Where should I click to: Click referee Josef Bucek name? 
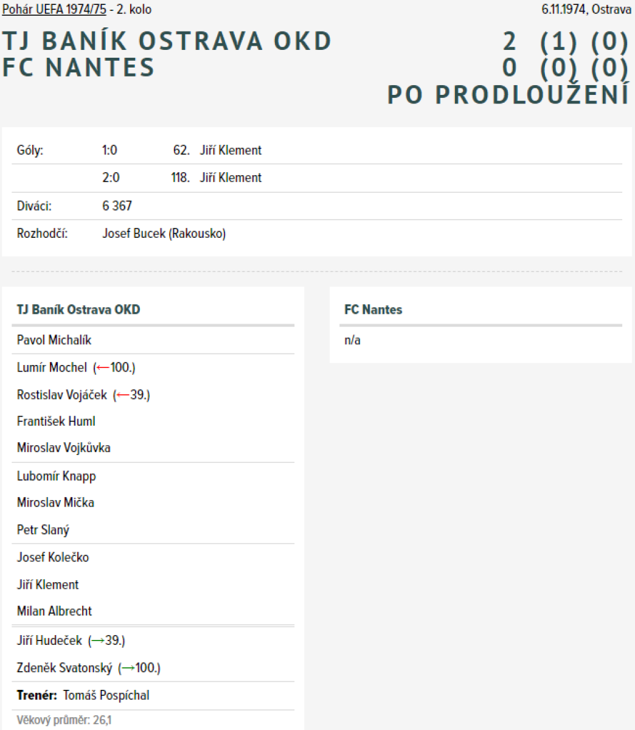click(x=134, y=234)
